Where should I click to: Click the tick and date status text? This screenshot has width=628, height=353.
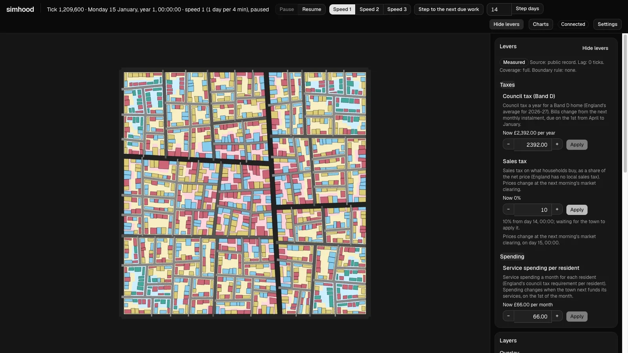pos(158,9)
